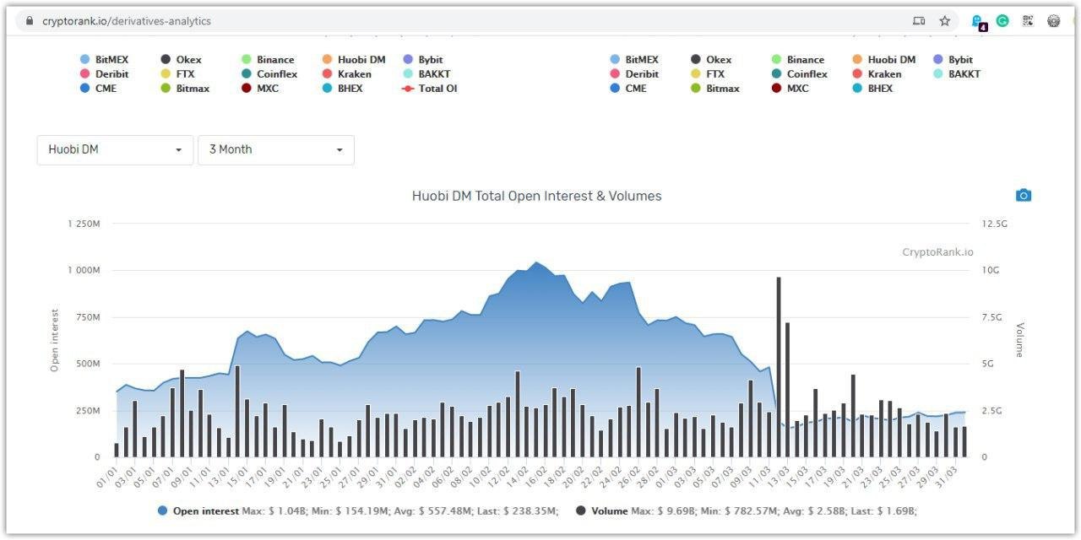Viewport: 1081px width, 540px height.
Task: Click the open interest peak near 14/02
Action: tap(535, 263)
